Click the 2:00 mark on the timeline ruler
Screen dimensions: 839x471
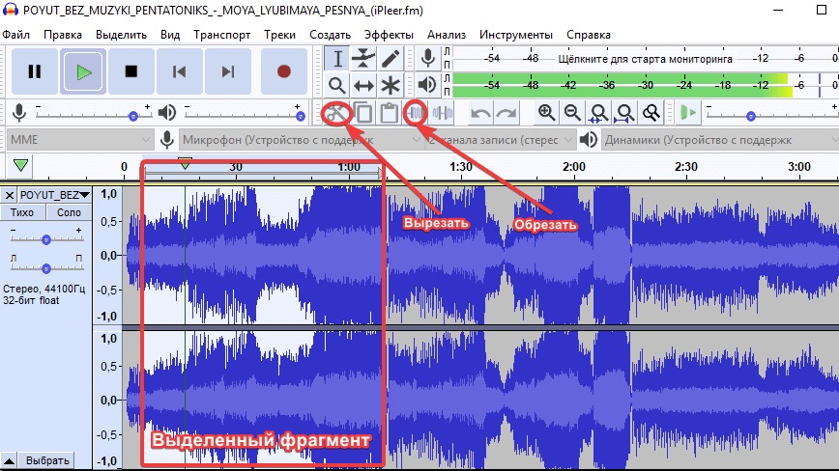tap(573, 167)
